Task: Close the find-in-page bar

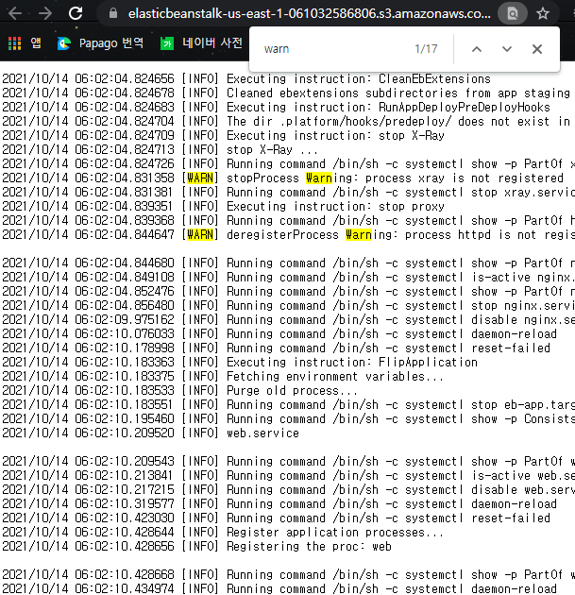Action: [x=536, y=49]
